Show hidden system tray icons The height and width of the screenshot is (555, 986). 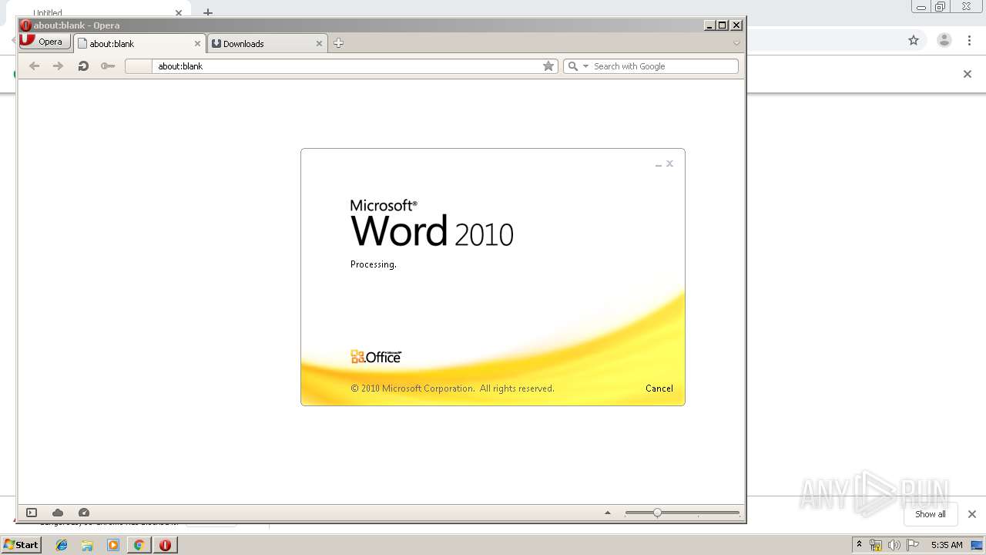click(x=859, y=545)
